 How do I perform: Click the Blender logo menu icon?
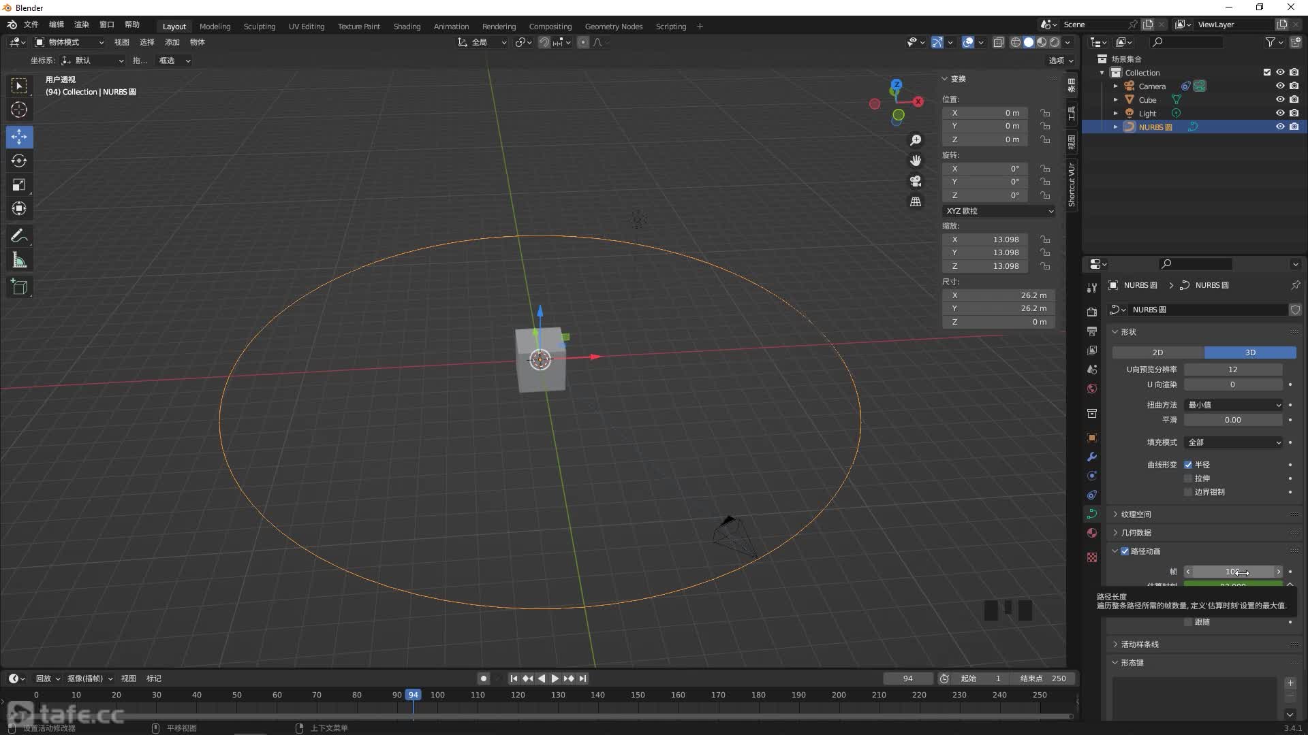coord(12,24)
